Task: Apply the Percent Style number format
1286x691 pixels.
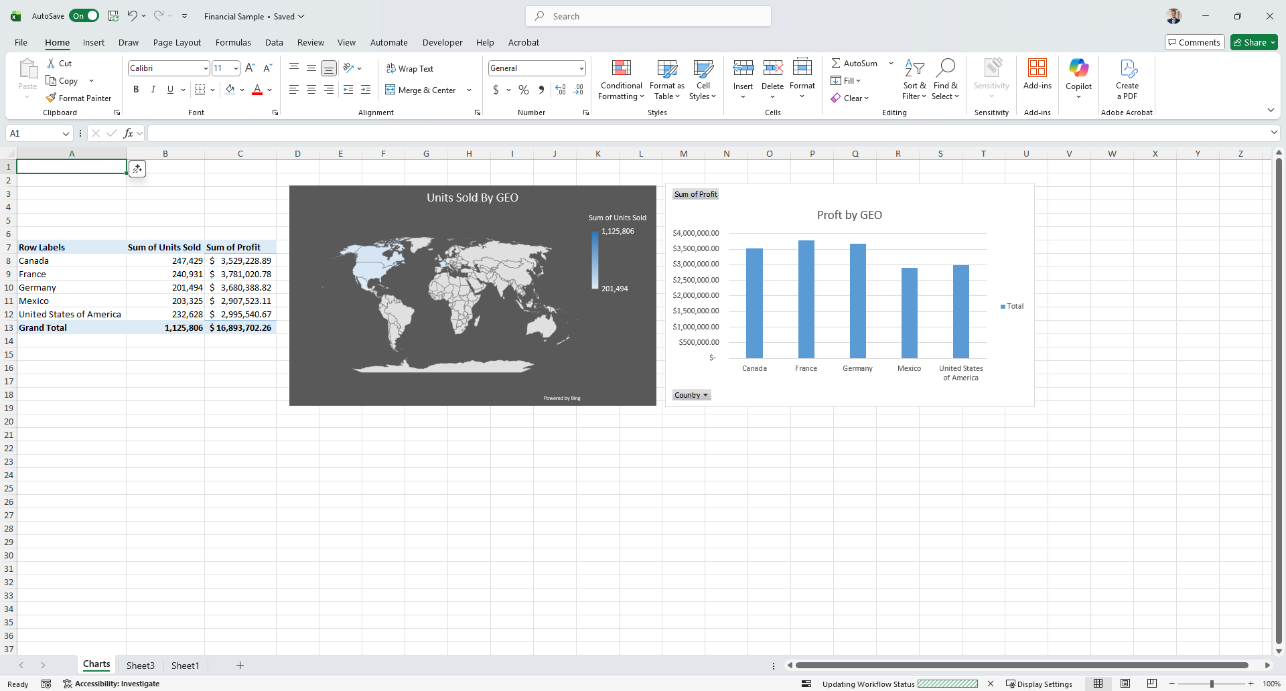Action: [x=524, y=90]
